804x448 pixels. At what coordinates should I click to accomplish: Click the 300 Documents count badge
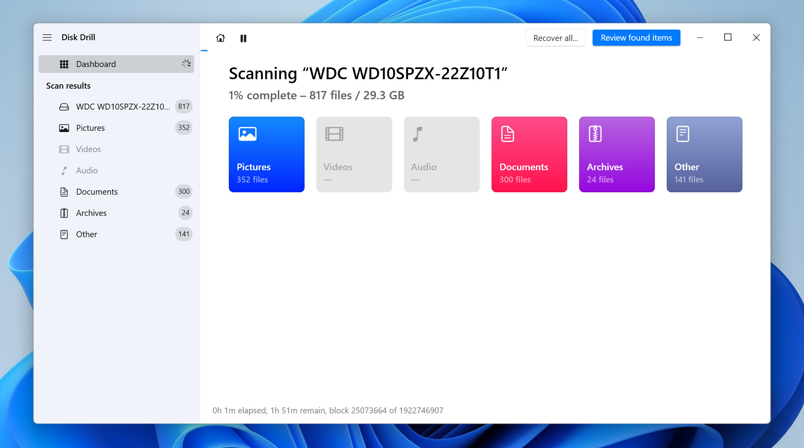[x=184, y=191]
